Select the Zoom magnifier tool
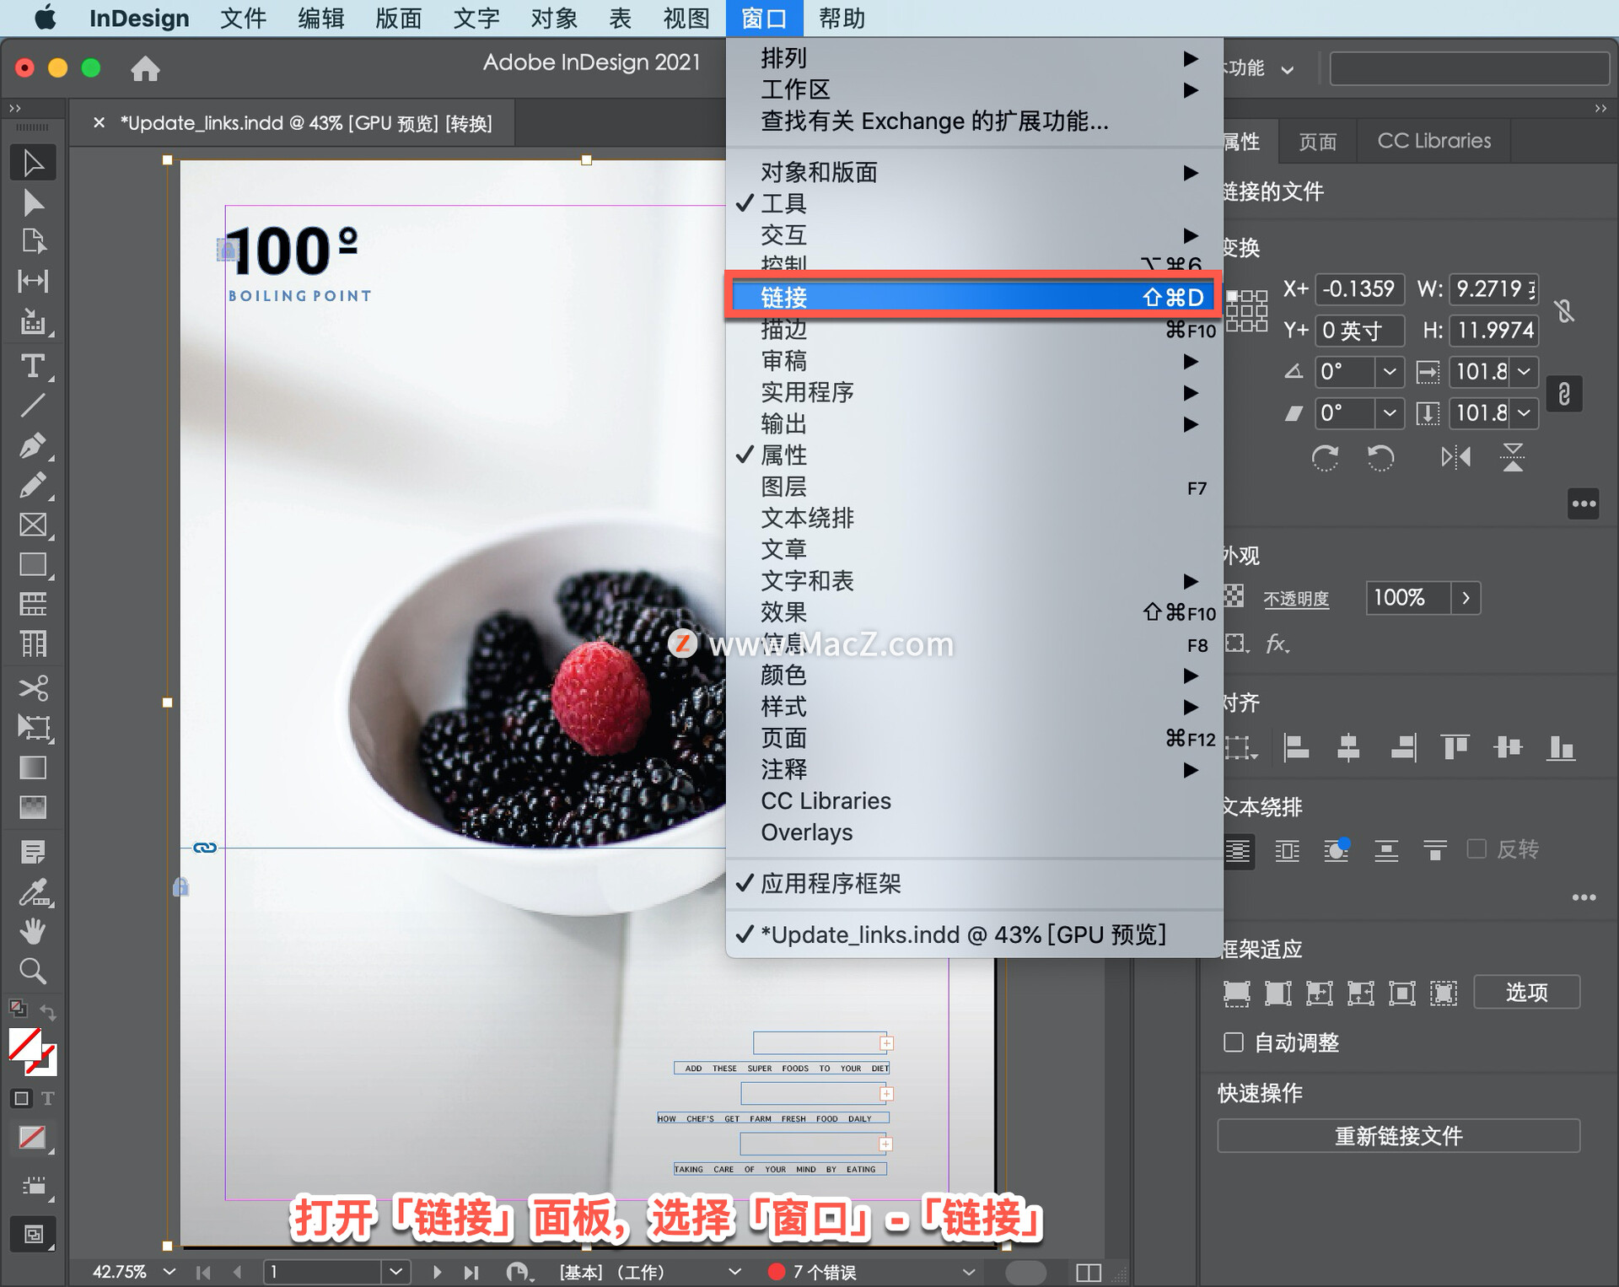Image resolution: width=1619 pixels, height=1287 pixels. pyautogui.click(x=33, y=972)
